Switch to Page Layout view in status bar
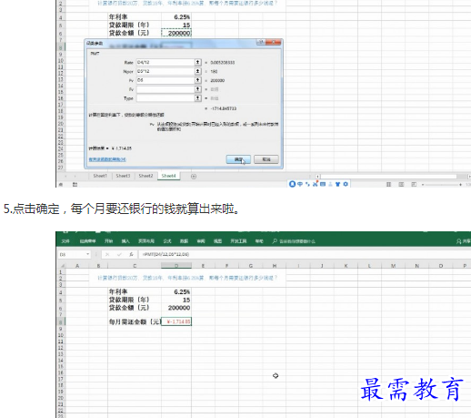This screenshot has width=471, height=418. click(401, 184)
